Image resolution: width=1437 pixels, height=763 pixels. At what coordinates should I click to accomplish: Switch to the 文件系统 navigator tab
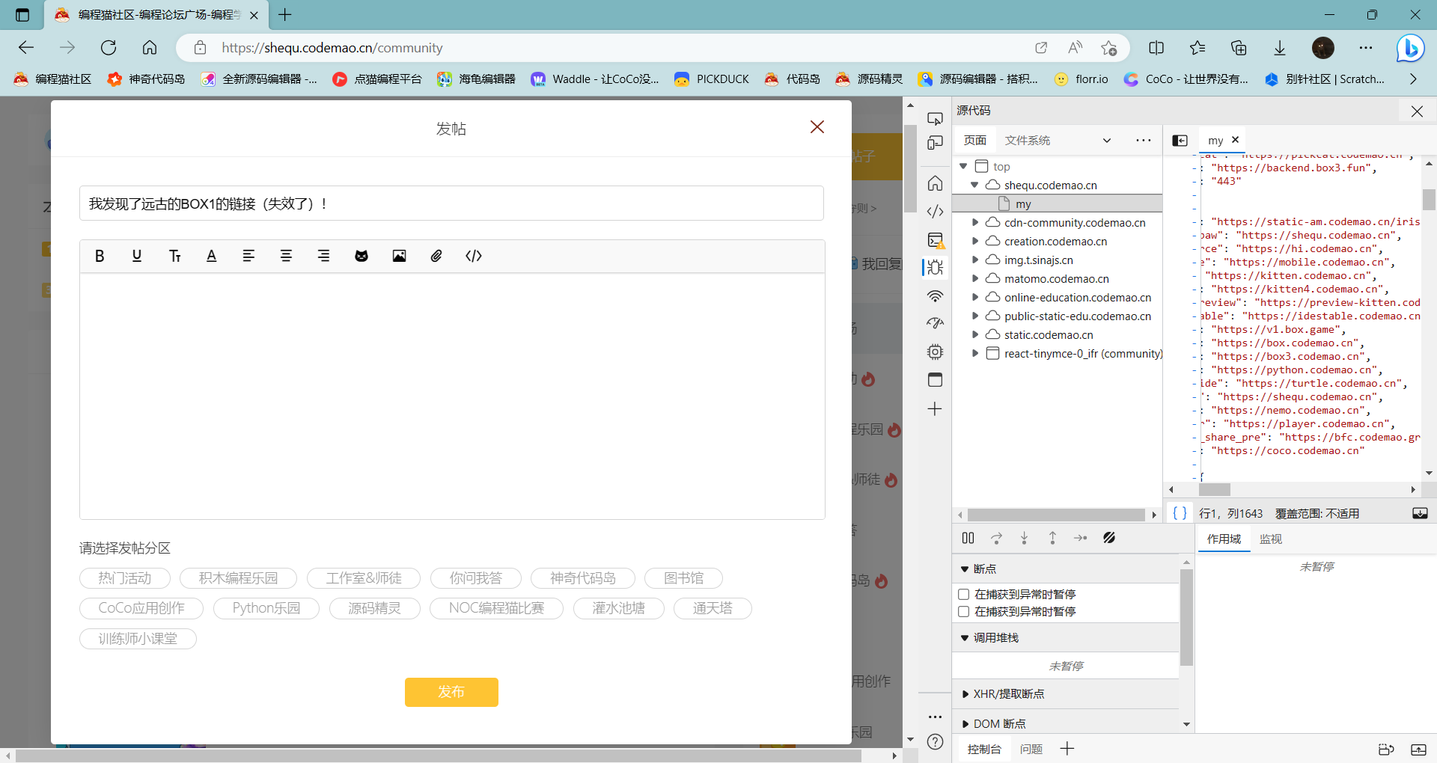[x=1028, y=141]
